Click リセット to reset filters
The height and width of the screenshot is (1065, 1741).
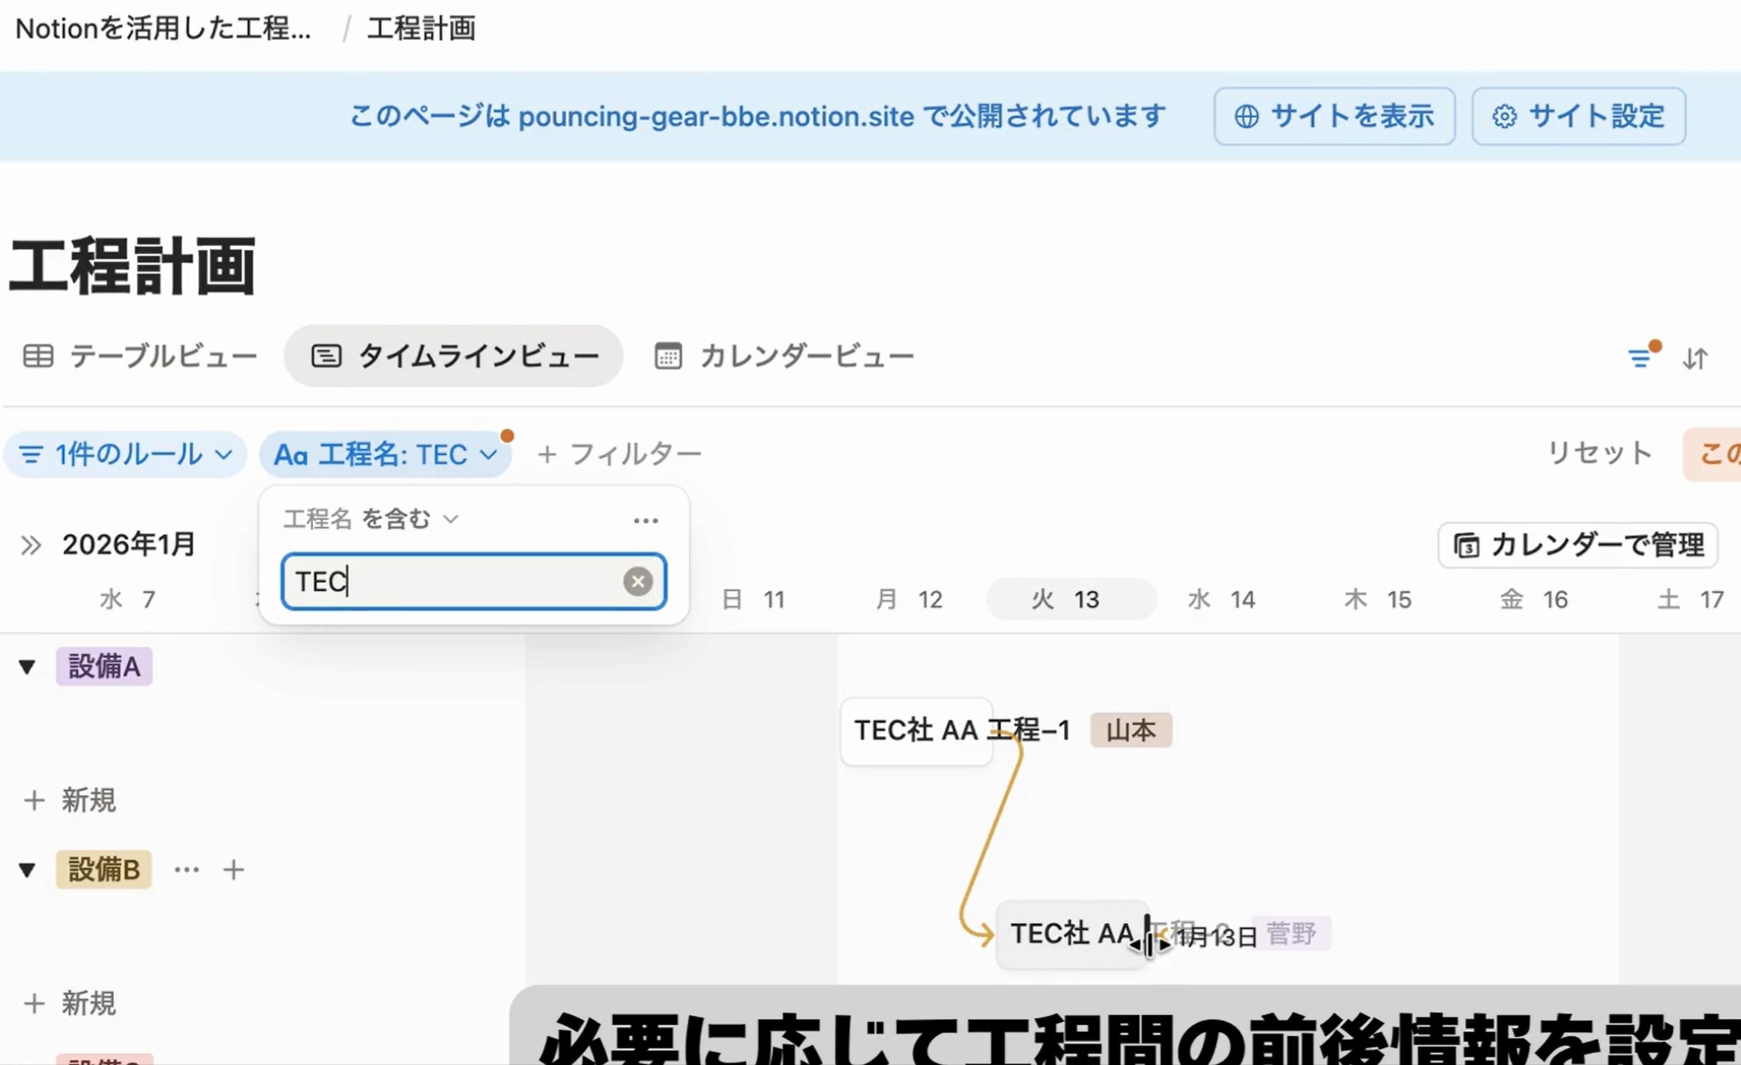[1599, 454]
